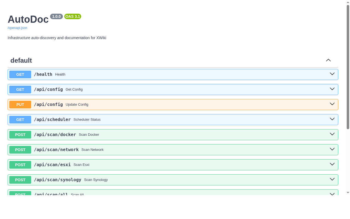Expand /api/scheduler chevron arrow
350x219 pixels.
tap(332, 119)
